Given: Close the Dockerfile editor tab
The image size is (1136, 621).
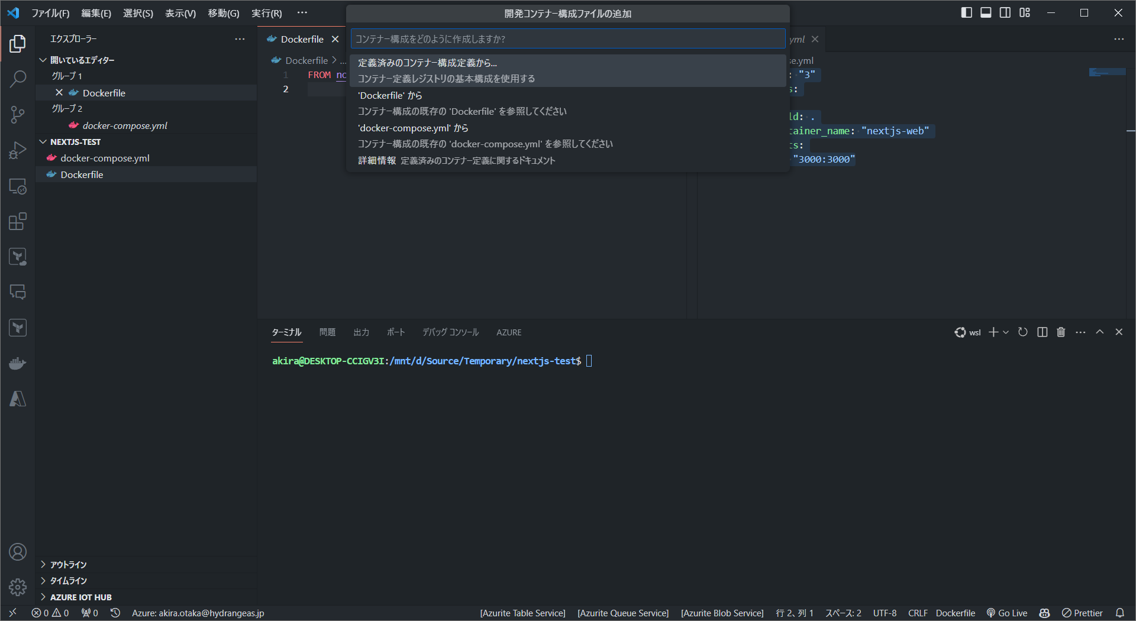Looking at the screenshot, I should (x=335, y=39).
